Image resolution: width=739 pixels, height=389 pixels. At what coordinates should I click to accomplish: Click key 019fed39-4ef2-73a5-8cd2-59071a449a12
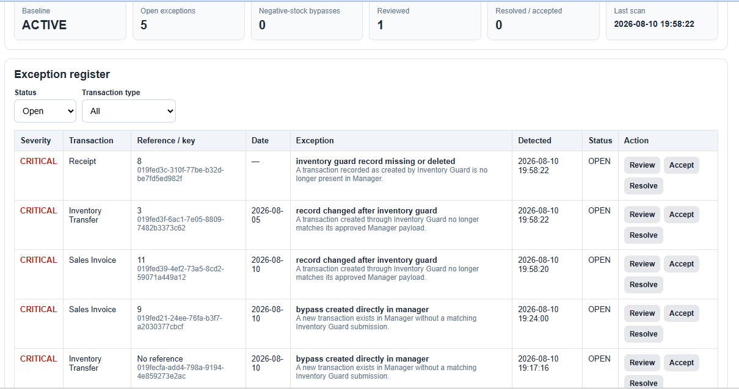(180, 273)
